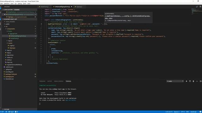Kill terminal with trash icon
Screen dimensions: 202x113
pyautogui.click(x=193, y=81)
